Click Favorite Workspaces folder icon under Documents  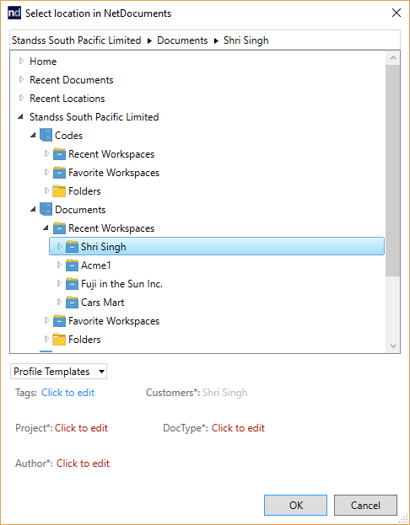[x=59, y=321]
